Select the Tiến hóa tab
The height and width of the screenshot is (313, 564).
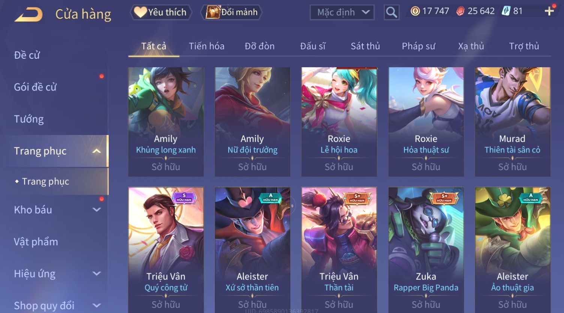coord(206,46)
